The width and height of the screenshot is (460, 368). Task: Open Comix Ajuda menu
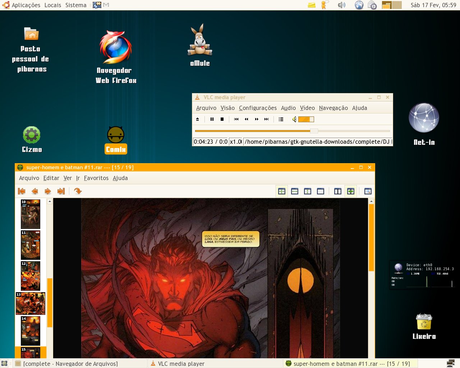coord(120,178)
